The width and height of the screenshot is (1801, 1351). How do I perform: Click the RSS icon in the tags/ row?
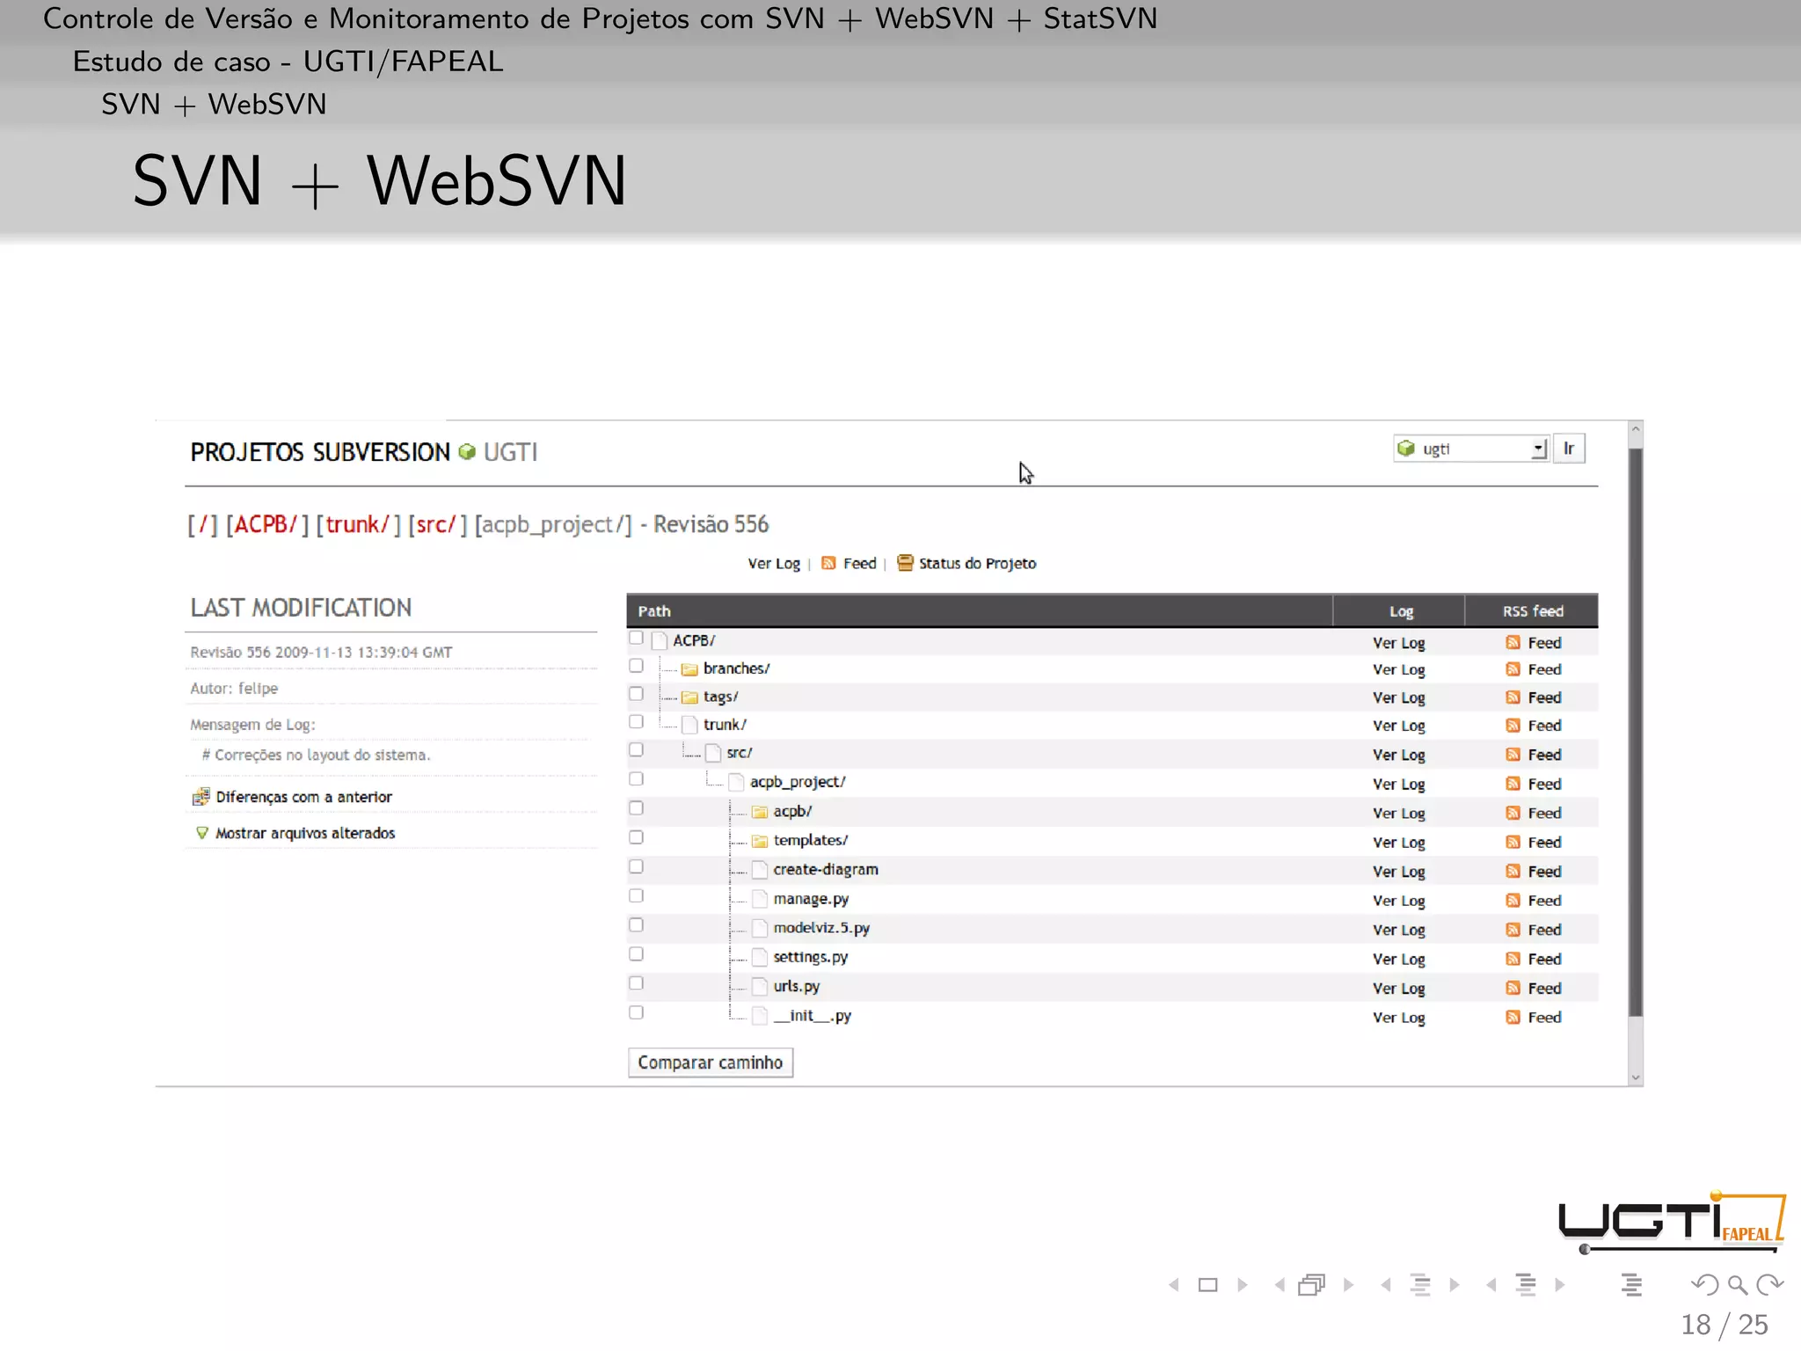pyautogui.click(x=1513, y=697)
